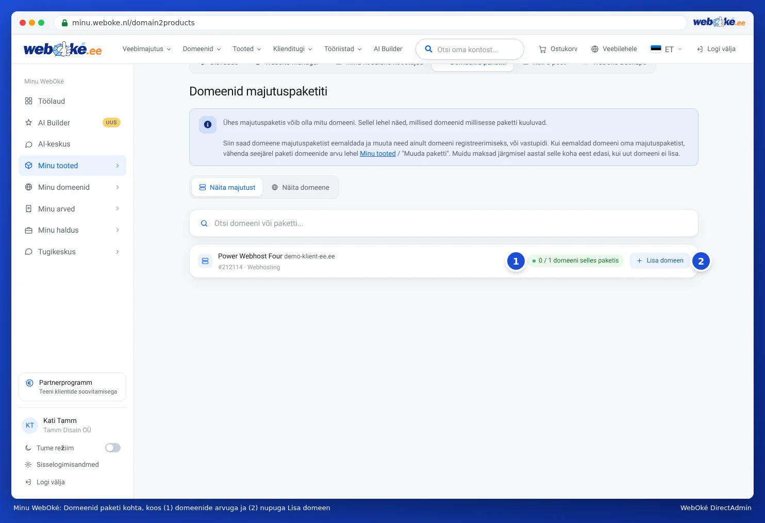Open the Partnerprogramm card

click(x=72, y=387)
